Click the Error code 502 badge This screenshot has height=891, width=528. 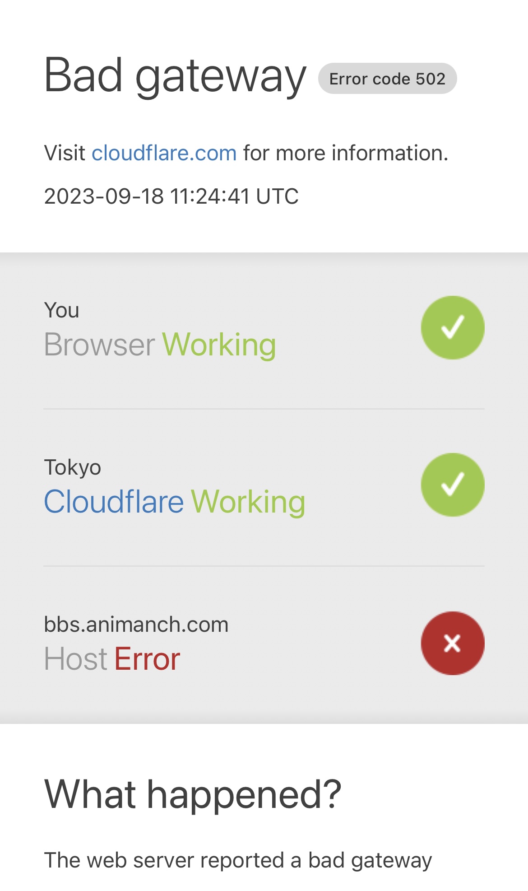pyautogui.click(x=387, y=79)
